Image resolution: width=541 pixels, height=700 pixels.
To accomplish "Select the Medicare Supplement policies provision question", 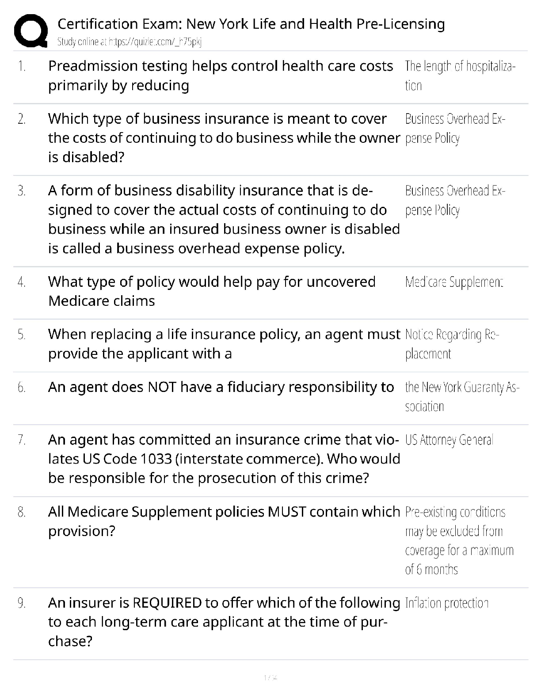I will click(x=223, y=521).
